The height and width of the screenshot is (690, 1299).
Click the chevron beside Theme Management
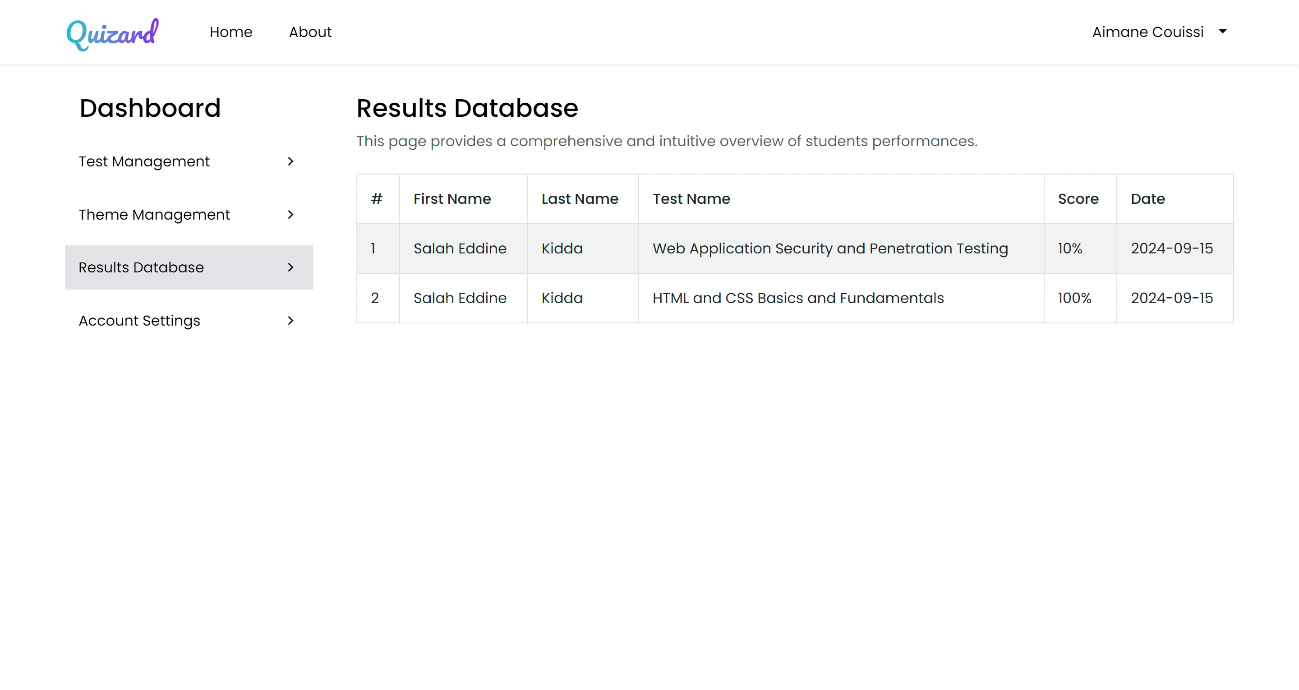[x=290, y=214]
